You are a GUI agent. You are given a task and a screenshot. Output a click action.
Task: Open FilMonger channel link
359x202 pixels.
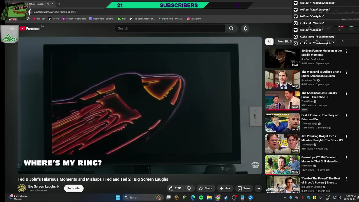coord(307,166)
